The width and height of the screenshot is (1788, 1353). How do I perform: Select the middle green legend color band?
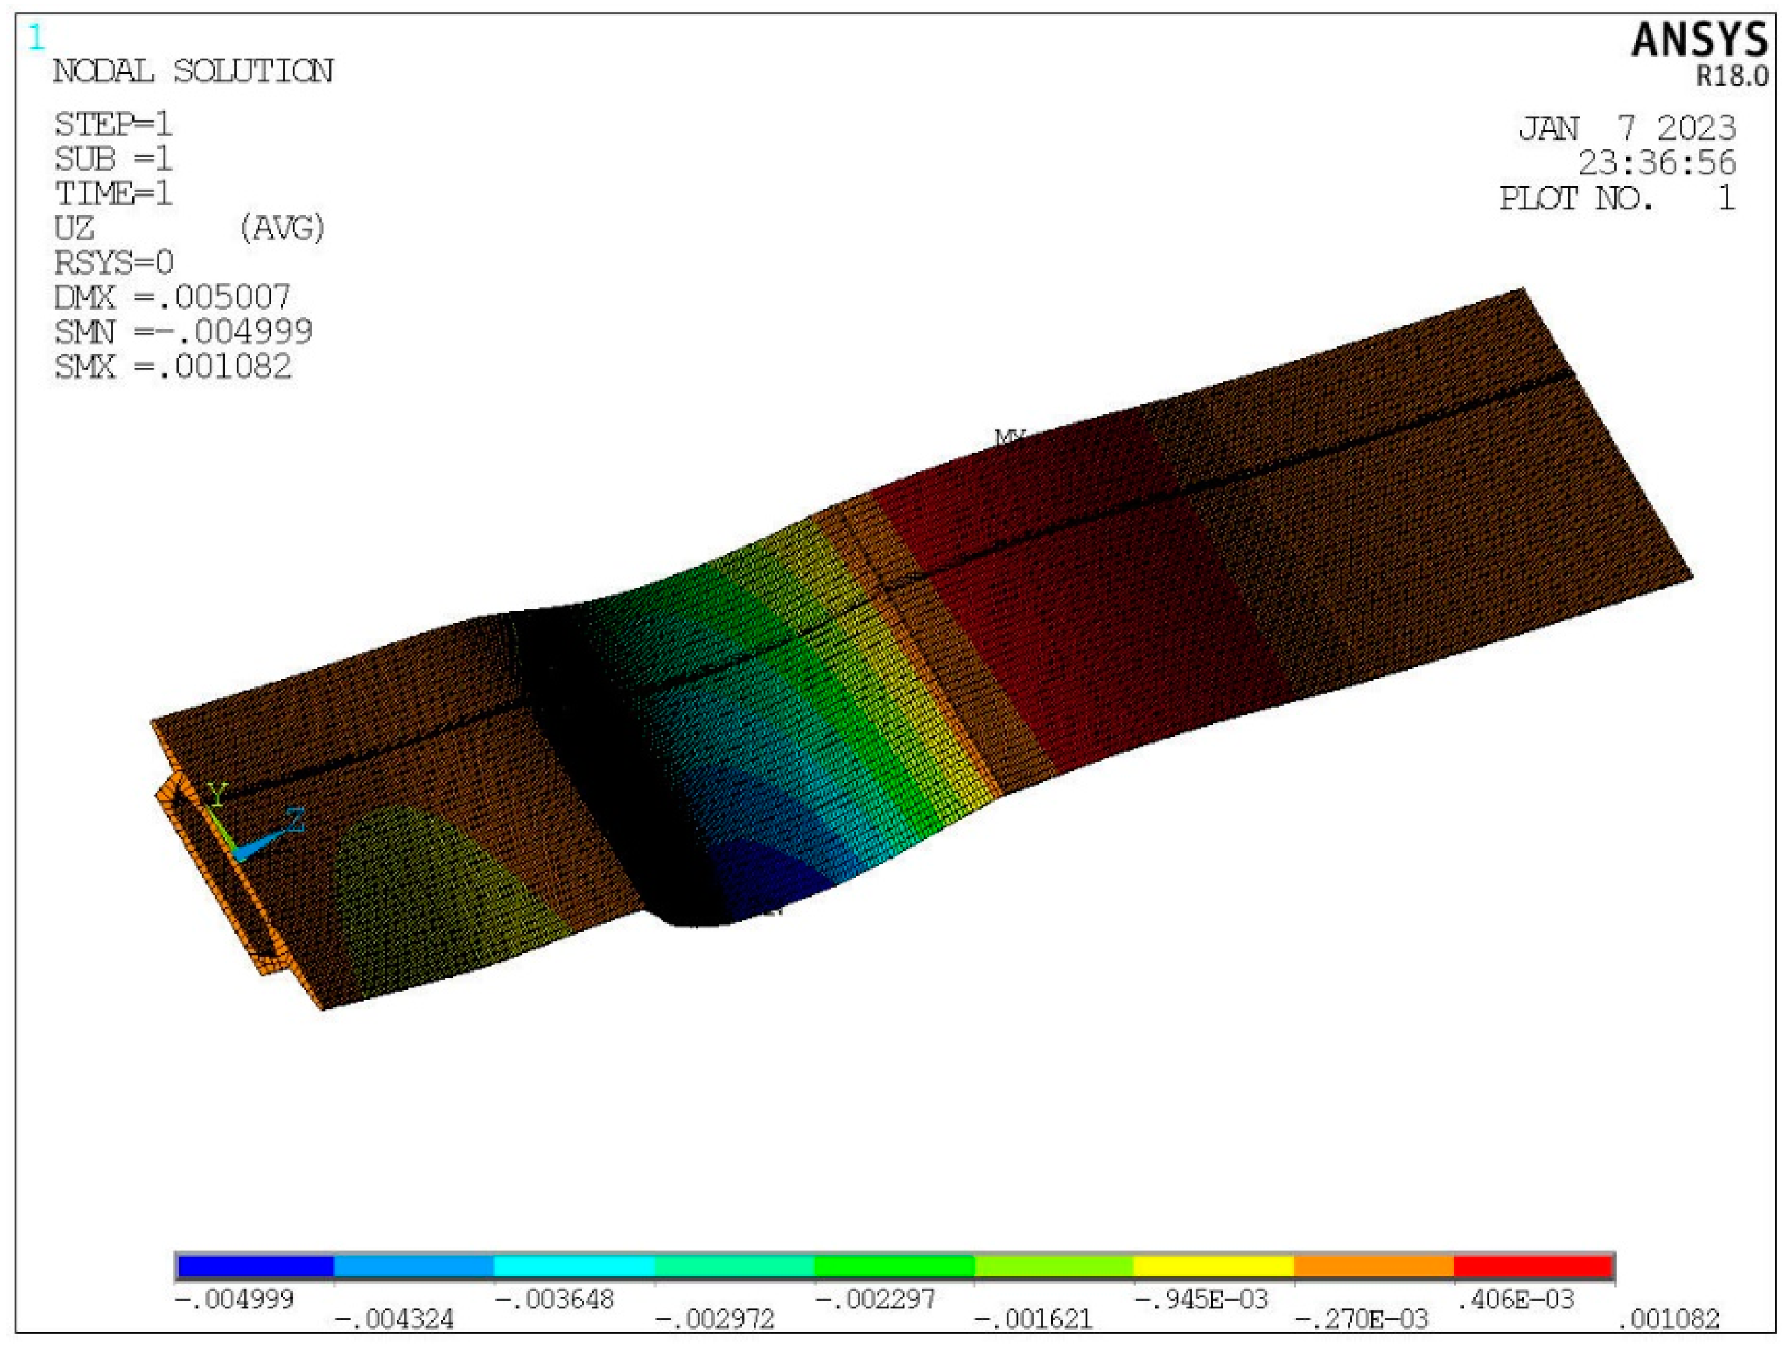[x=894, y=1266]
